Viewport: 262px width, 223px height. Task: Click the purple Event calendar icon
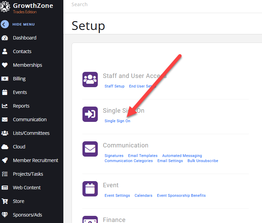(90, 189)
